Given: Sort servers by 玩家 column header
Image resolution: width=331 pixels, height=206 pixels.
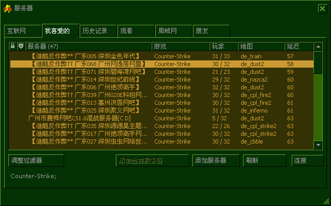Looking at the screenshot, I should [x=223, y=46].
